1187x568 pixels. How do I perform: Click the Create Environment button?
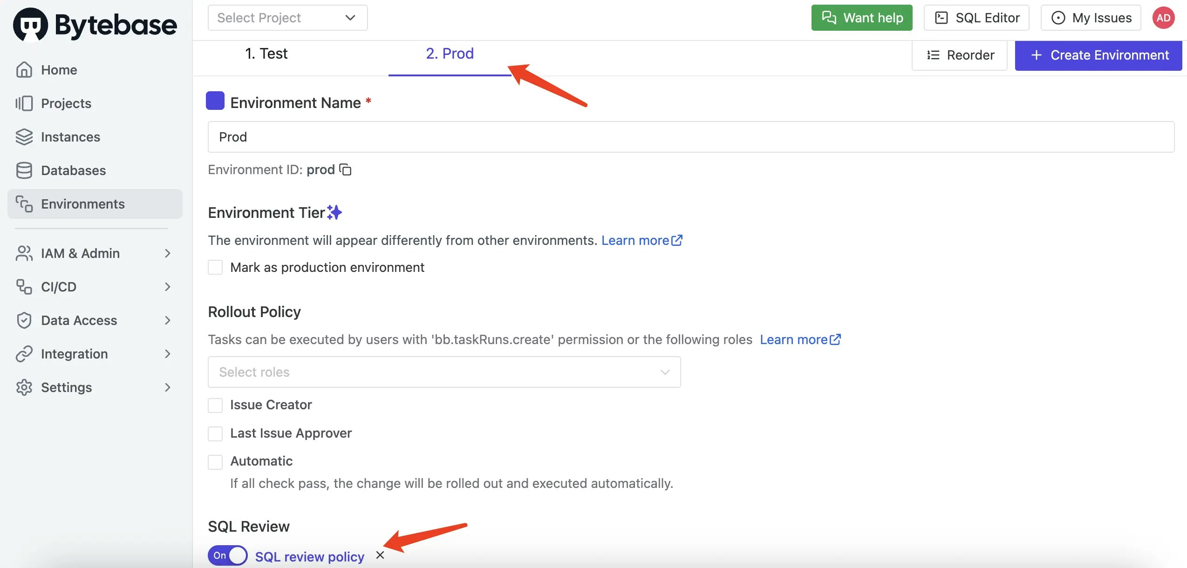pyautogui.click(x=1098, y=55)
